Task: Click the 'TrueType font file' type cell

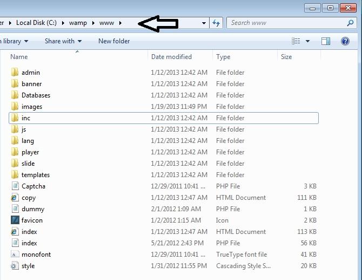Action: pos(242,255)
